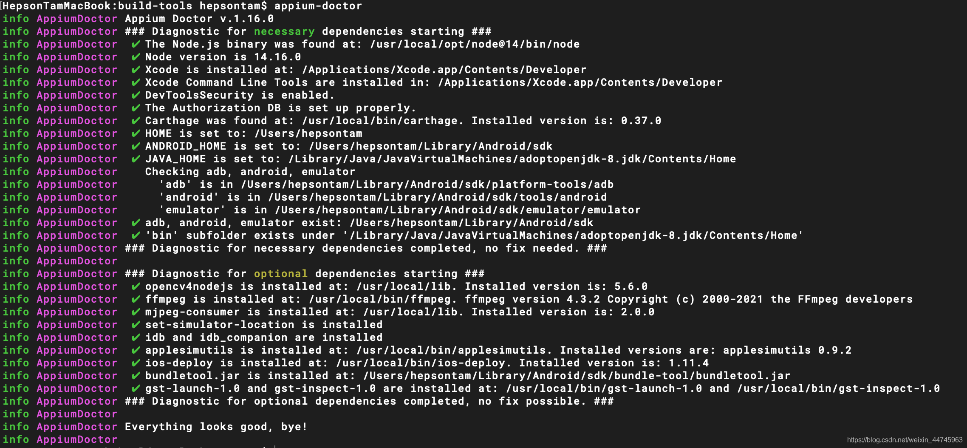Viewport: 967px width, 448px height.
Task: Click the gst-launch-1.0 installed path
Action: (604, 388)
